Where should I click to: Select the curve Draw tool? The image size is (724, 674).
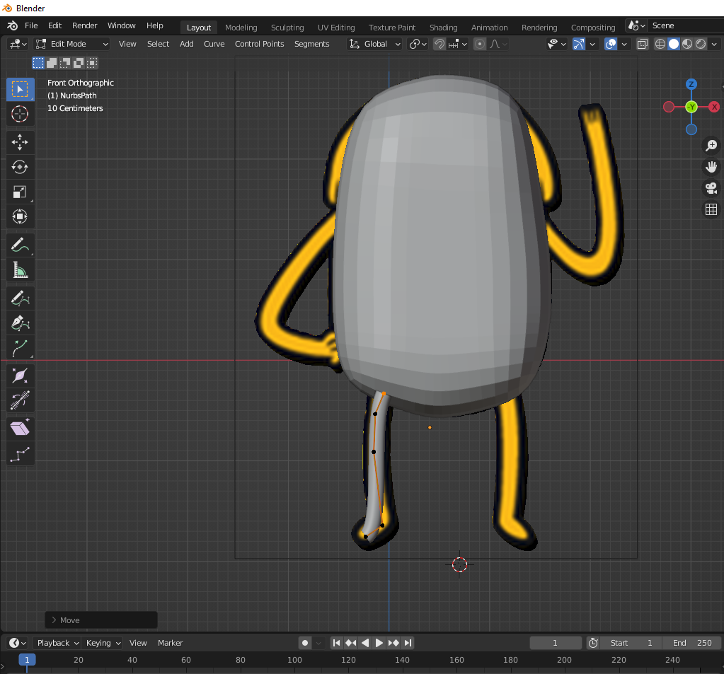[x=20, y=298]
